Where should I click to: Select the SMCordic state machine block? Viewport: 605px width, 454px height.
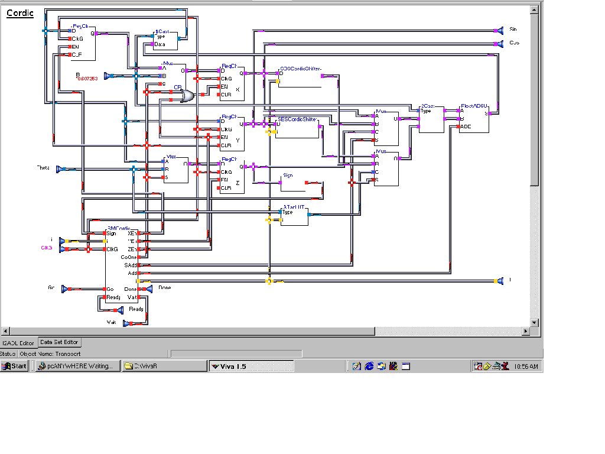tap(121, 266)
